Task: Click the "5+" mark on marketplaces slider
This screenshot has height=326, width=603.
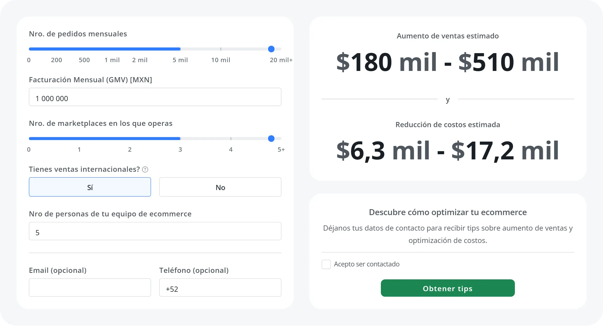Action: [x=281, y=149]
